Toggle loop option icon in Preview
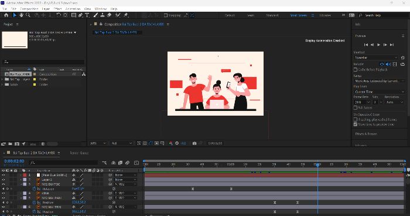 (403, 64)
